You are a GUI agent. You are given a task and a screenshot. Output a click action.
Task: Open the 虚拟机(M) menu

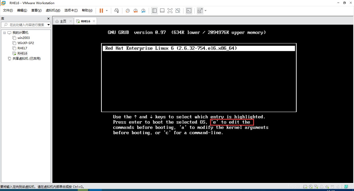pyautogui.click(x=53, y=10)
